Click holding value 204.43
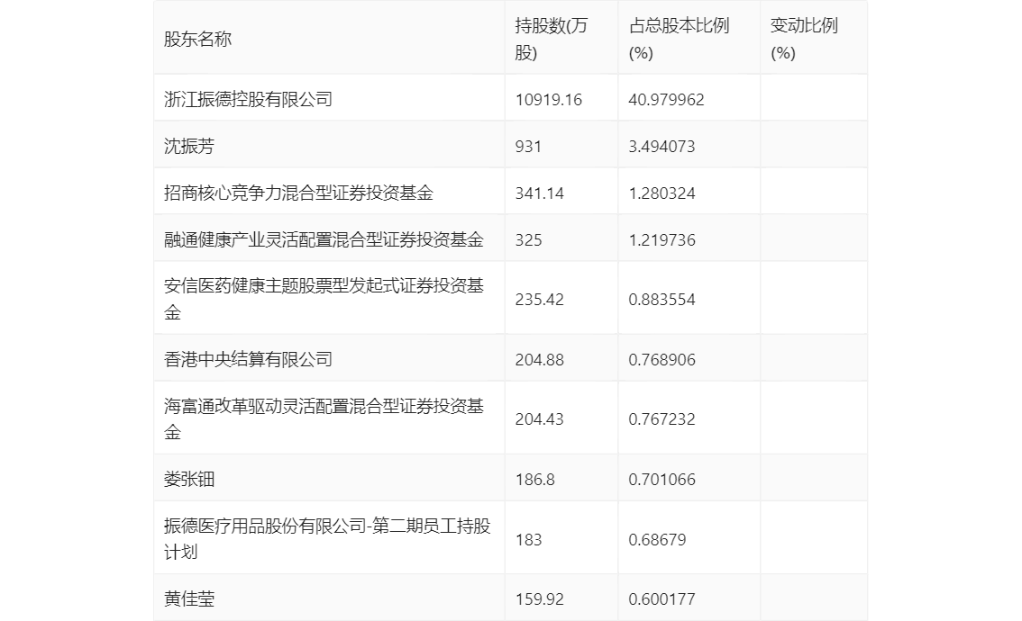Viewport: 1022px width, 621px height. pyautogui.click(x=539, y=419)
